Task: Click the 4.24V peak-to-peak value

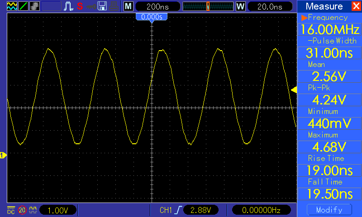Action: 330,100
